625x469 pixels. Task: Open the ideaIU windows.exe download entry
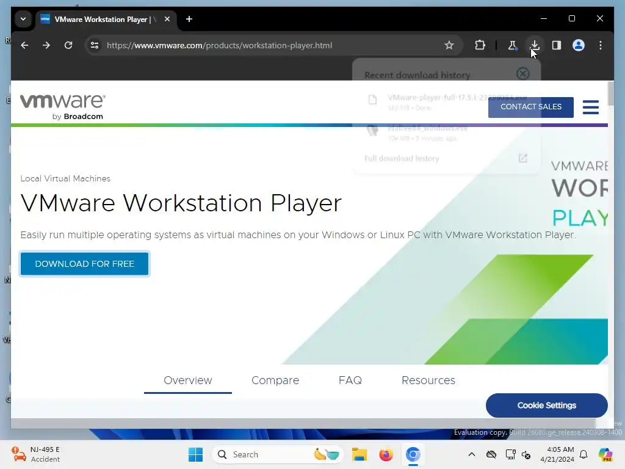tap(446, 133)
